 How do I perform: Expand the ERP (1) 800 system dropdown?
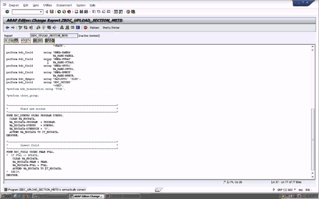click(x=295, y=189)
